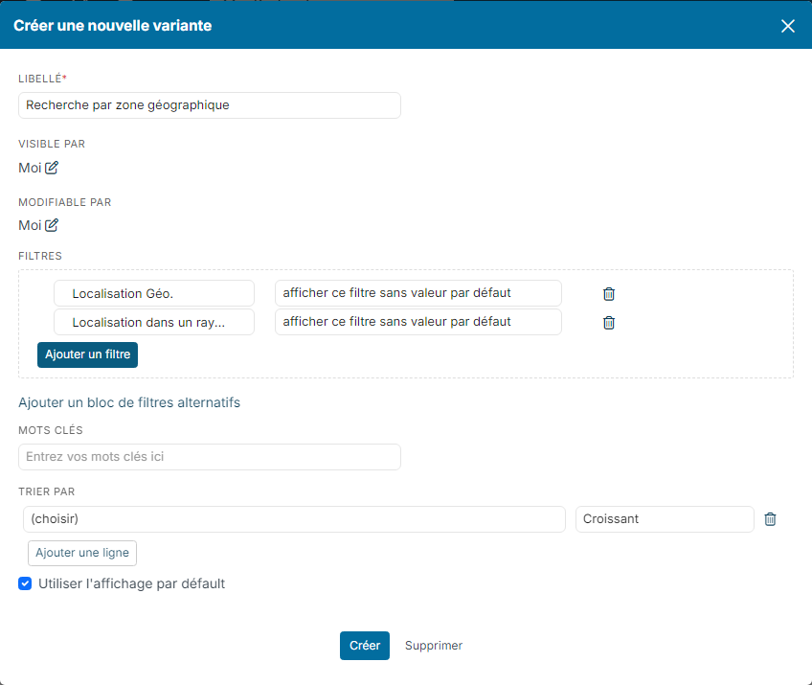812x685 pixels.
Task: Open the Localisation dans un ray... dropdown
Action: click(x=154, y=322)
